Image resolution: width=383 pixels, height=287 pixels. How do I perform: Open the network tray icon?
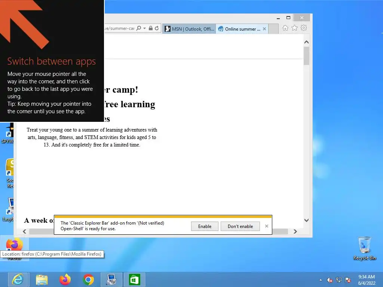(x=339, y=280)
